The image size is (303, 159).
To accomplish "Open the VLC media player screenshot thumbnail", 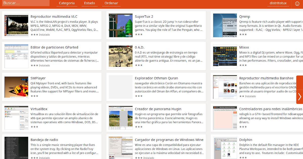I will tap(16, 25).
